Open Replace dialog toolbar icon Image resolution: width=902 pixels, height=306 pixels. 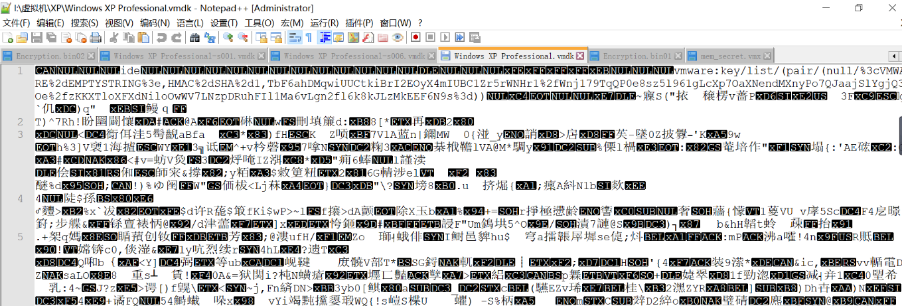tap(209, 37)
